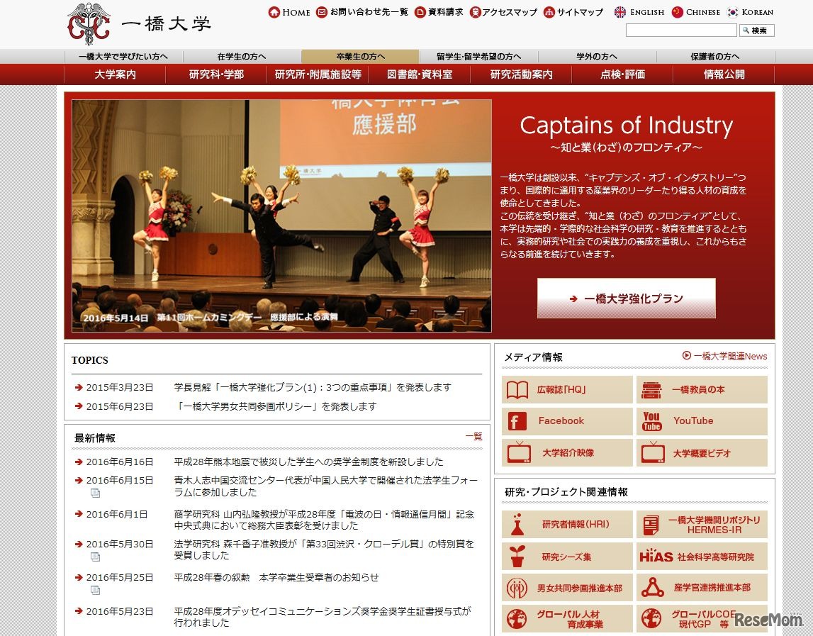The width and height of the screenshot is (813, 636).
Task: Select 在学生の方へ tab
Action: [x=242, y=57]
